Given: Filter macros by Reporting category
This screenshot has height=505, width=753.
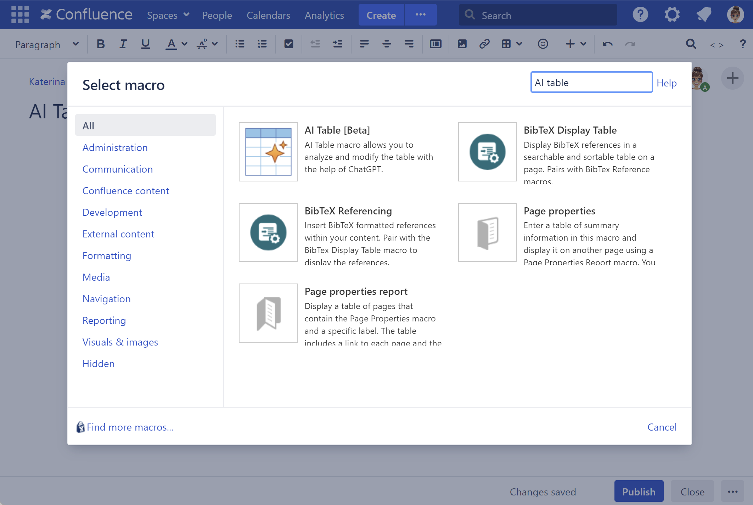Looking at the screenshot, I should point(104,320).
